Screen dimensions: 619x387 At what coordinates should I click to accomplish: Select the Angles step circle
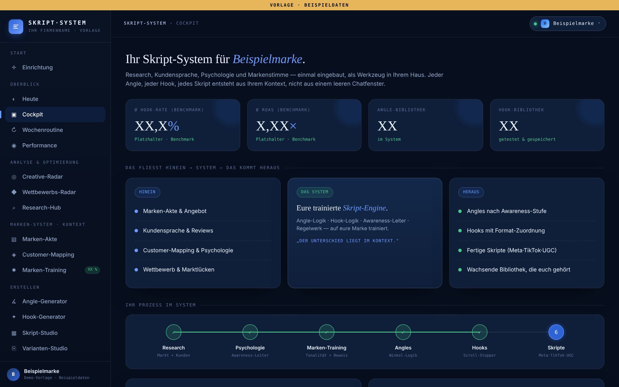coord(403,332)
